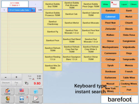139x104 pixels.
Task: Click the barefoot search input field
Action: (120, 100)
